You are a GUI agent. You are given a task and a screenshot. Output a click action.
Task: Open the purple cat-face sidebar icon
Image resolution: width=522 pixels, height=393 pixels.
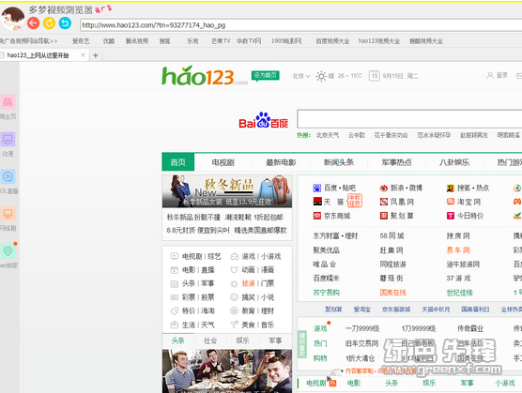coord(8,140)
